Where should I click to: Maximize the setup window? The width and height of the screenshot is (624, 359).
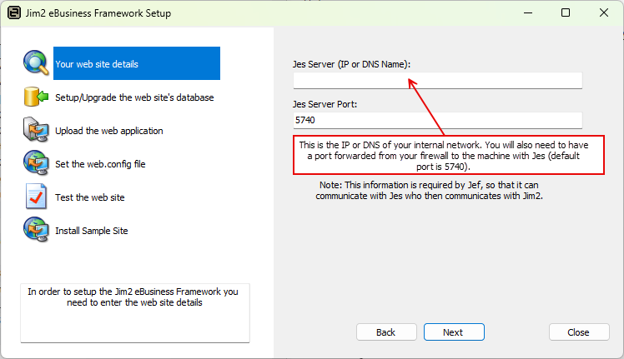pos(566,13)
